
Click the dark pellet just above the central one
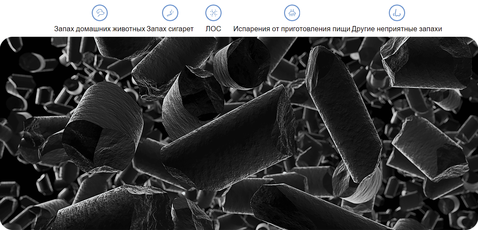point(192,101)
